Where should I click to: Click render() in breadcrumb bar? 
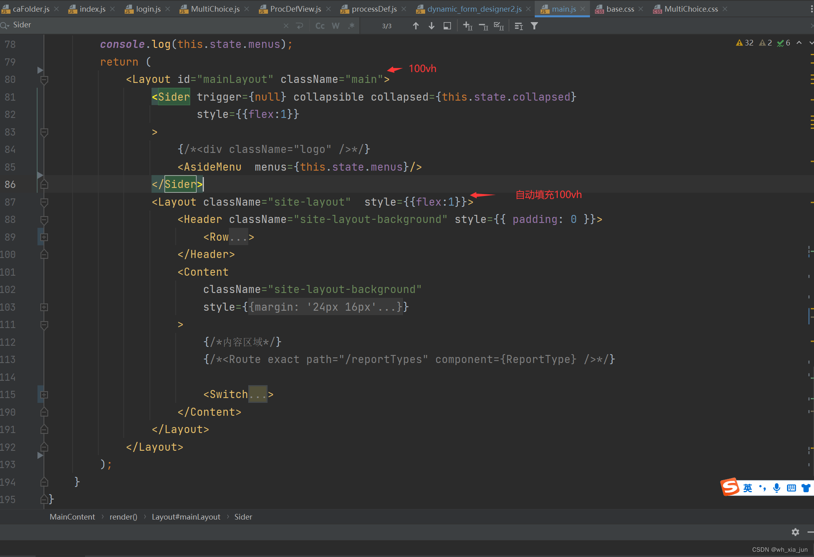click(123, 517)
